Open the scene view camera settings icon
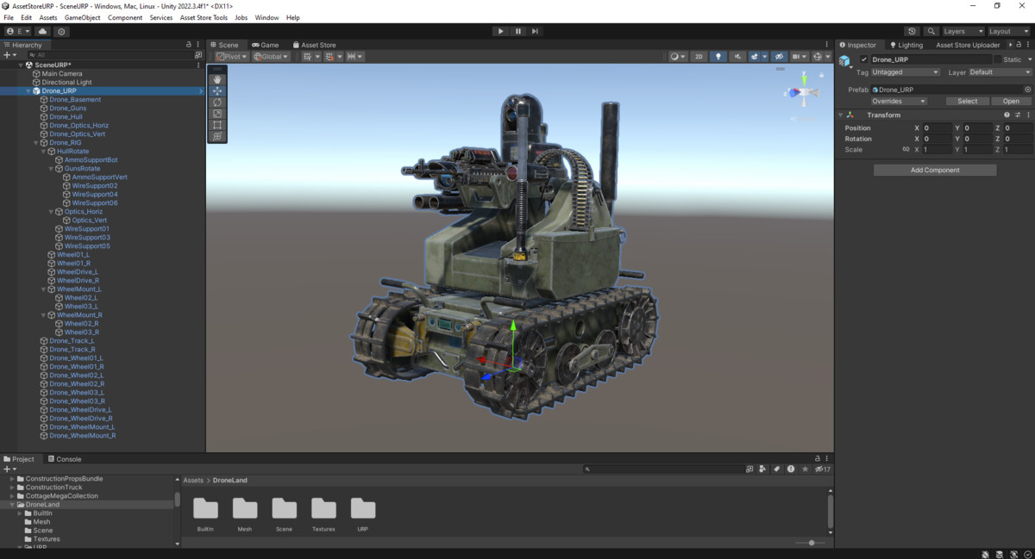 click(794, 56)
